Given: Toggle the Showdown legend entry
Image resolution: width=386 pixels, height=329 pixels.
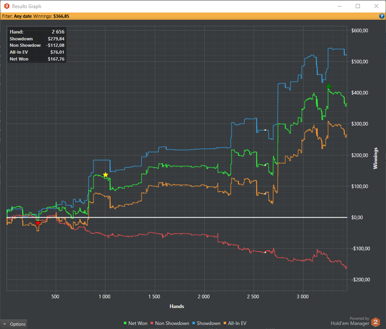Looking at the screenshot, I should point(206,323).
